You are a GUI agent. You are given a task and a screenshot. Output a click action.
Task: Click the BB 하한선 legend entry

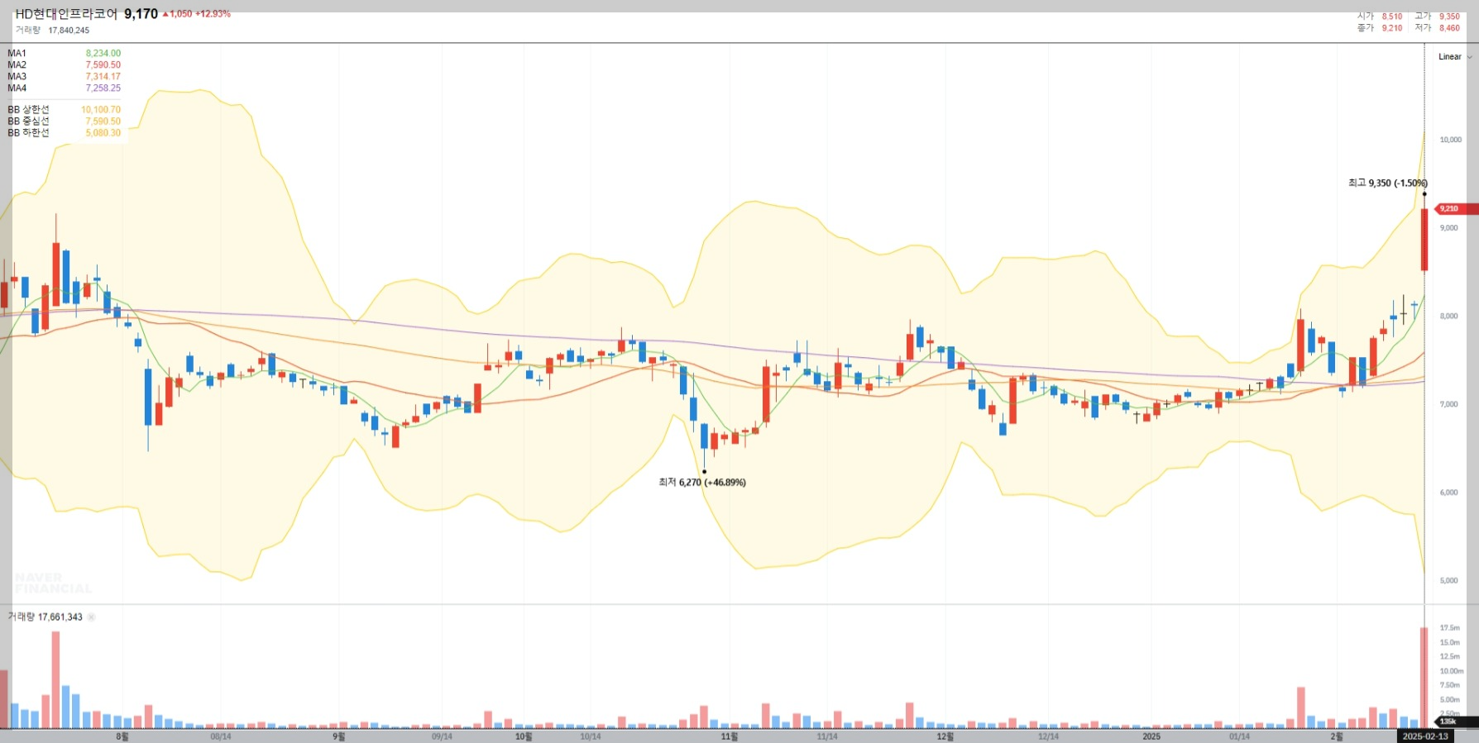(x=64, y=133)
